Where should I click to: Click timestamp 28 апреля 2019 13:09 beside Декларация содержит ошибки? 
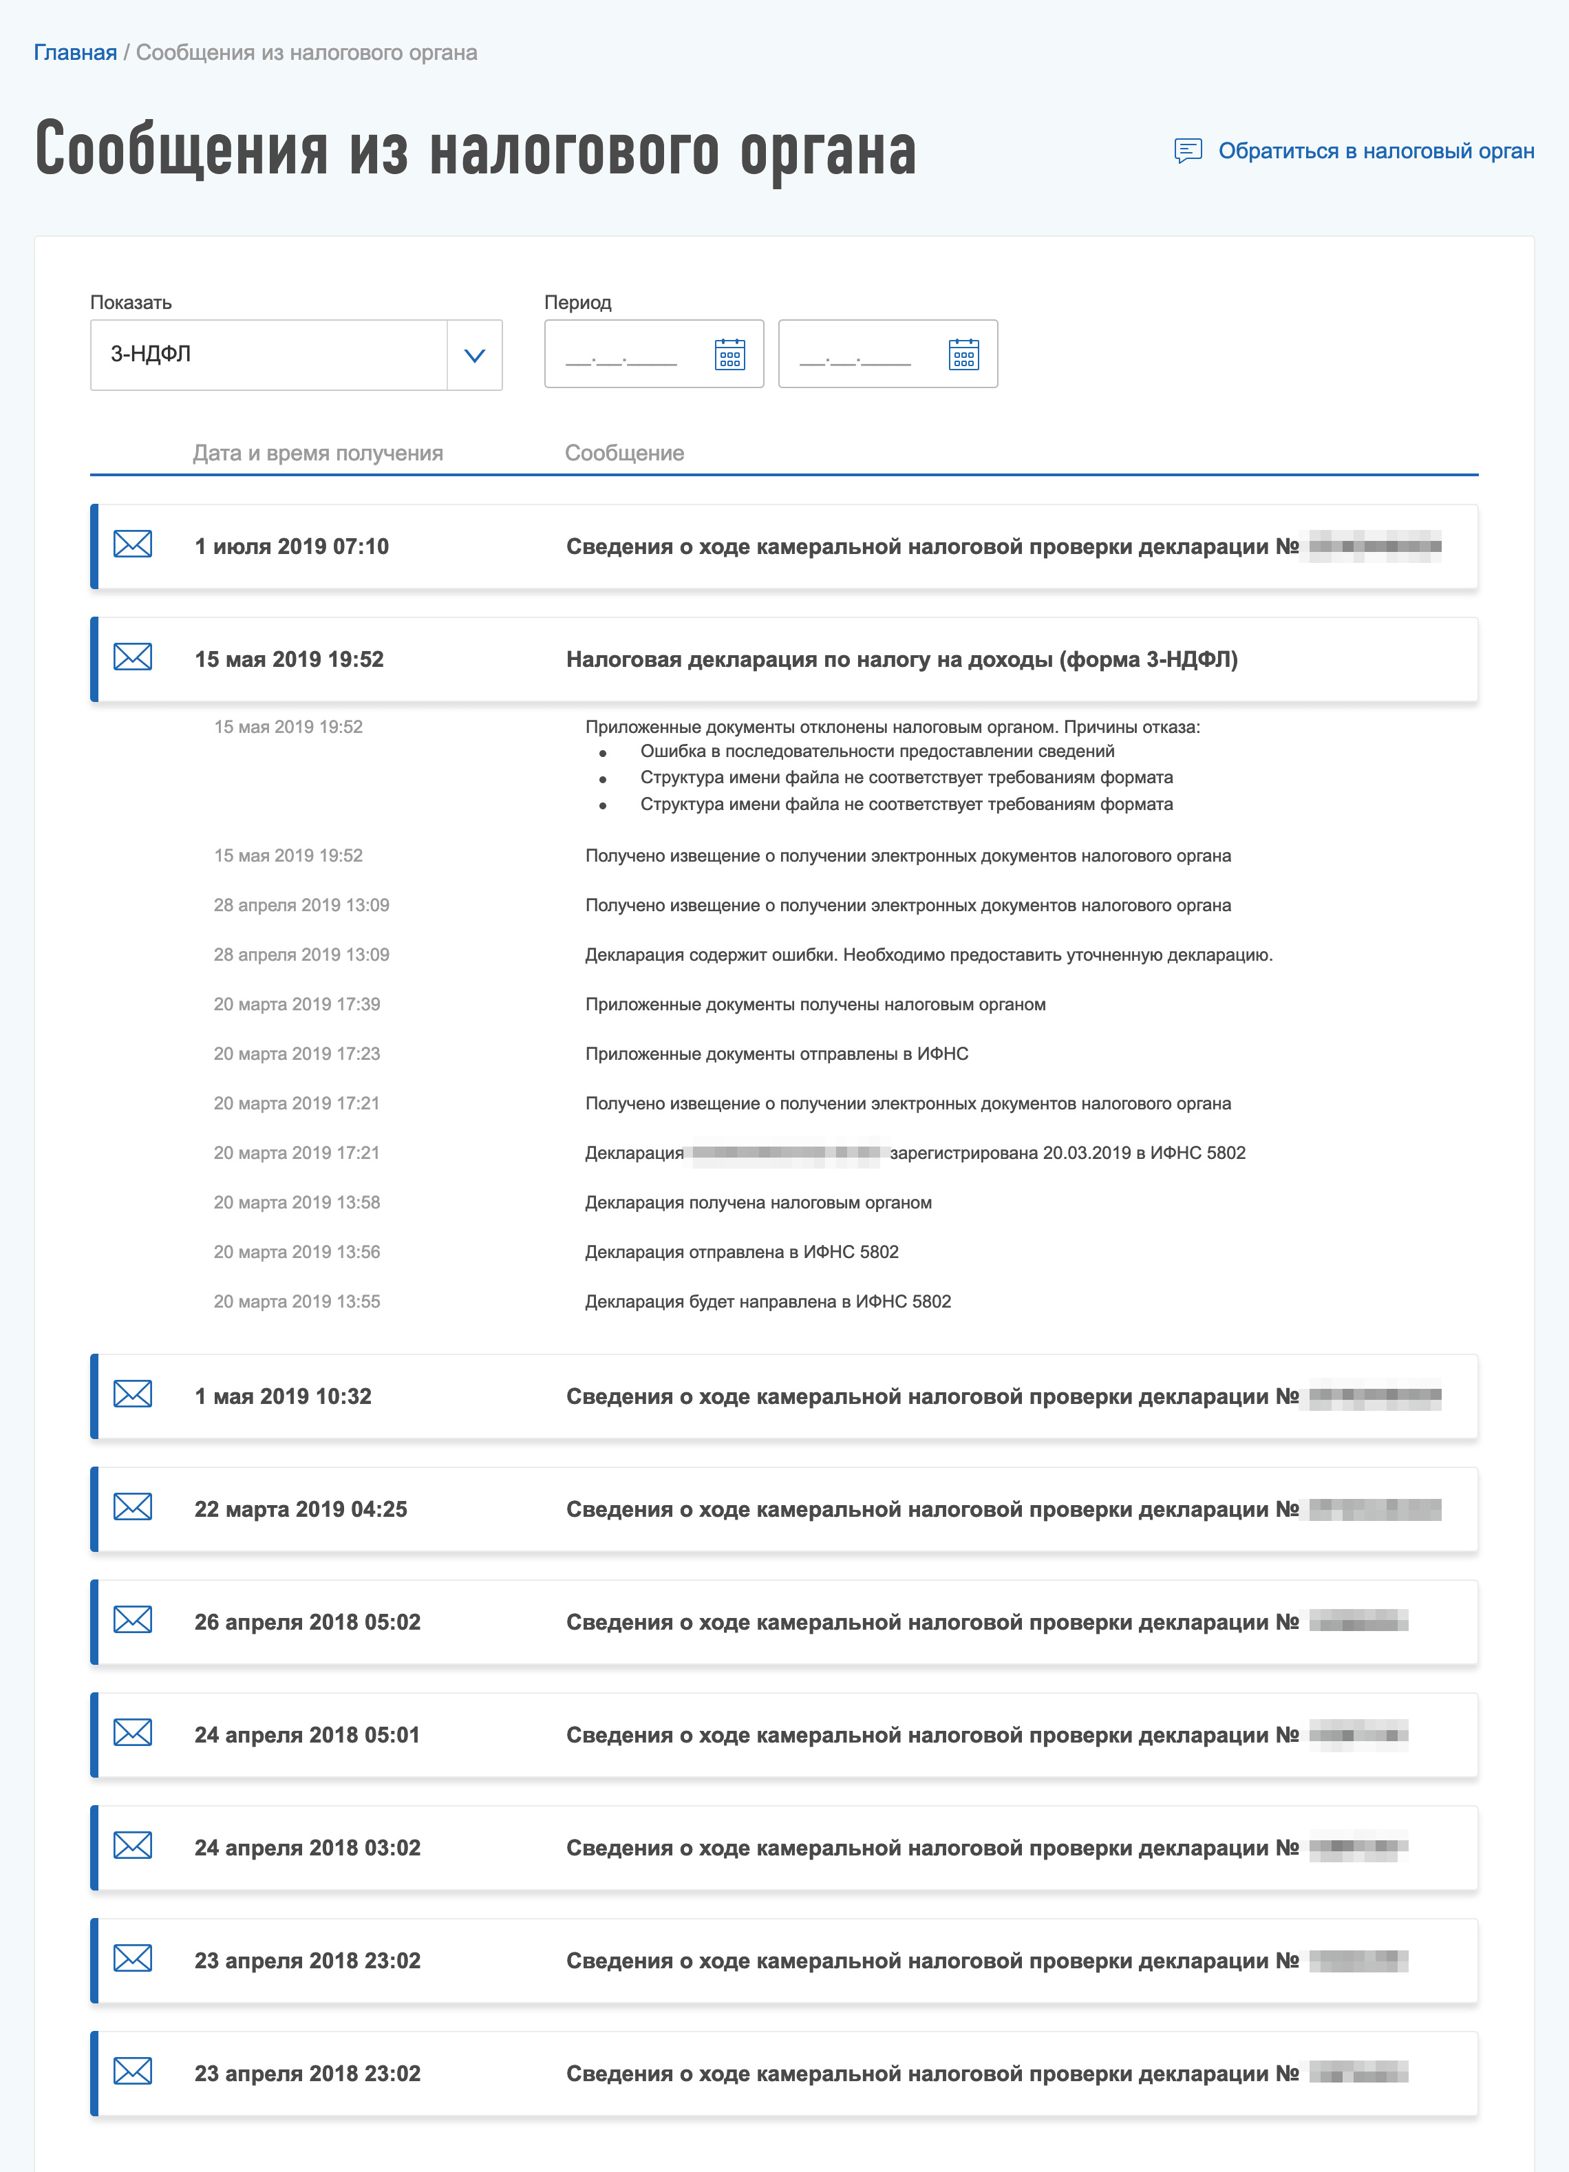point(301,955)
